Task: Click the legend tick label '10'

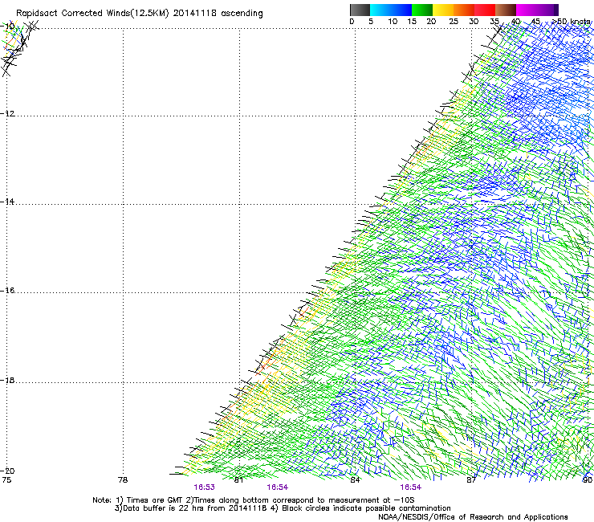Action: point(393,22)
